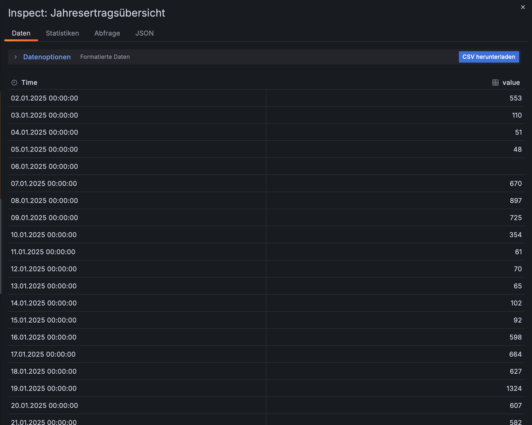Click the table icon beside value header

(496, 83)
